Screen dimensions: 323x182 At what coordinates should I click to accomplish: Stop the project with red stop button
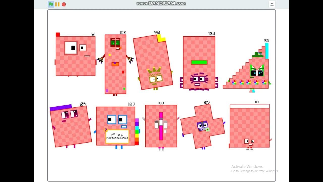click(64, 4)
